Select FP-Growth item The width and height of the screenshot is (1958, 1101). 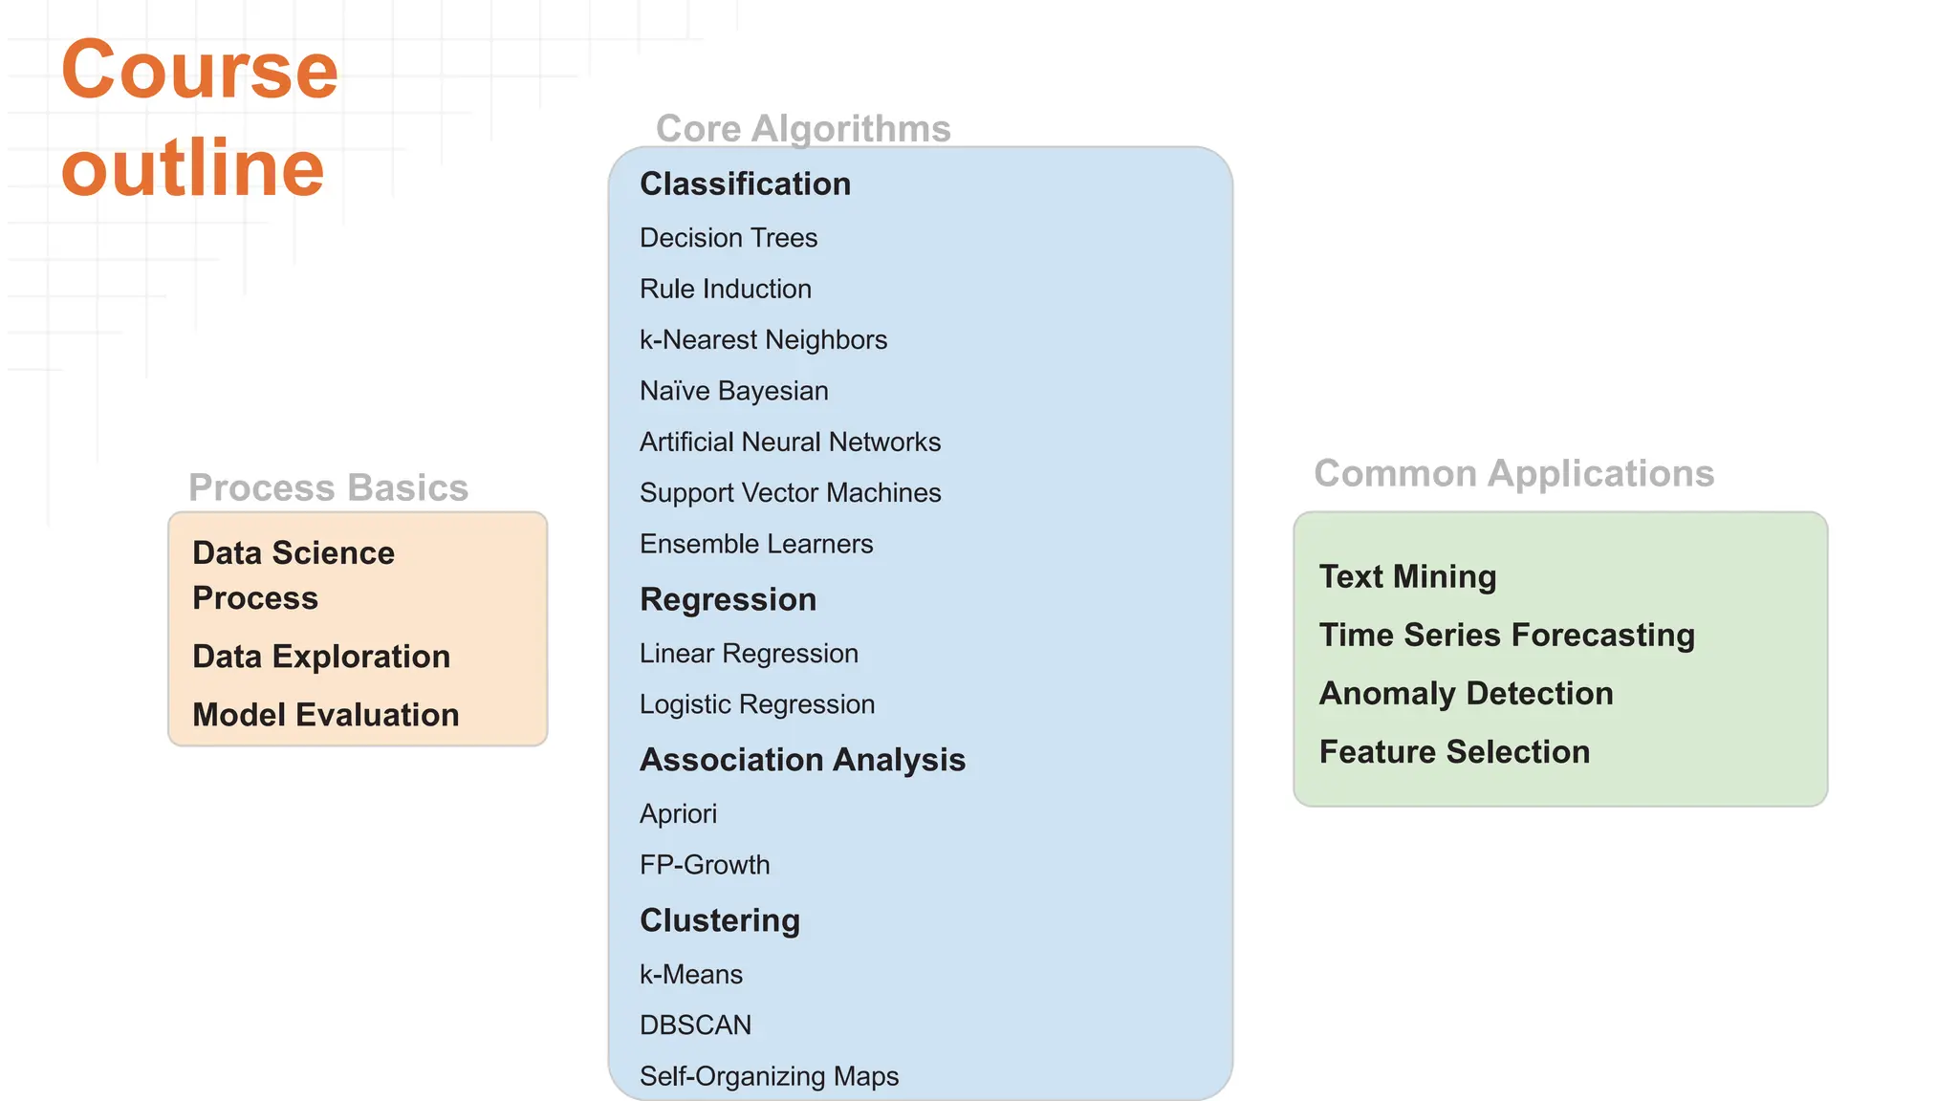point(705,865)
